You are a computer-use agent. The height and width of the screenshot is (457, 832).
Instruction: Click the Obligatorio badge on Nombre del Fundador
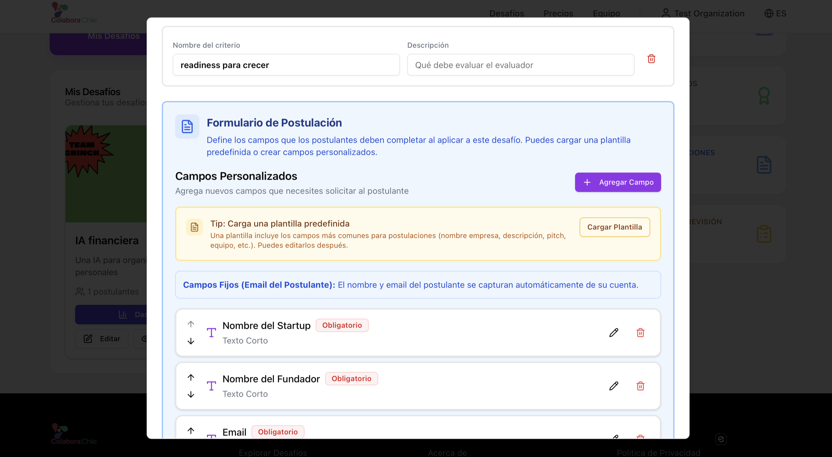tap(351, 379)
